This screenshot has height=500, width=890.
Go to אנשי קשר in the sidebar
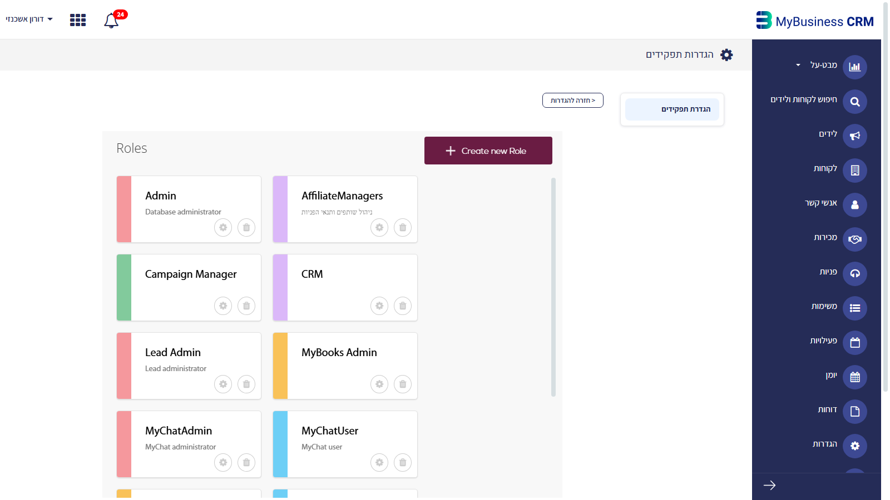click(x=835, y=204)
